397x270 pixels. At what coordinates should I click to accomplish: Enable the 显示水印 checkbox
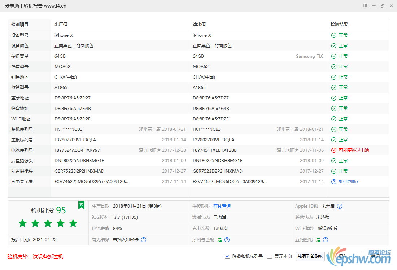point(270,256)
